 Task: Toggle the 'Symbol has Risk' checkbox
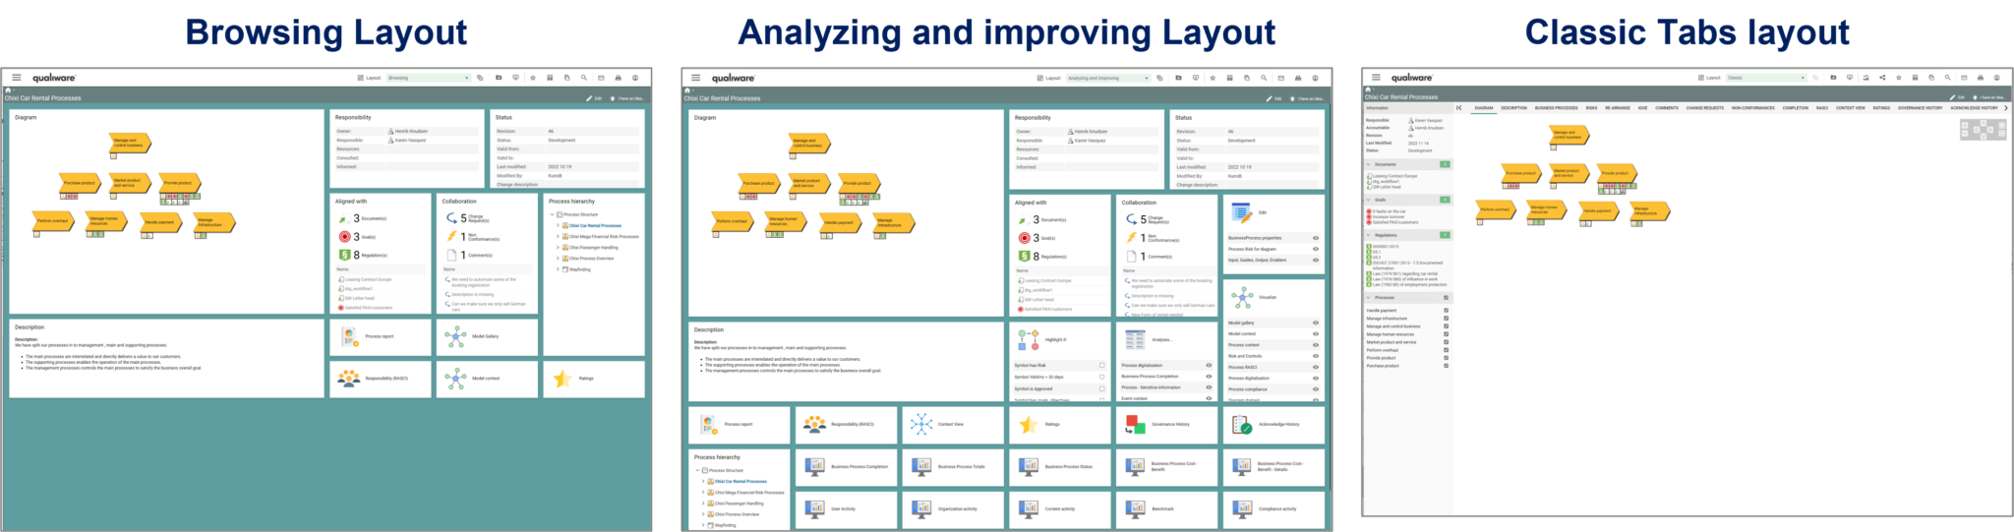tap(1101, 365)
